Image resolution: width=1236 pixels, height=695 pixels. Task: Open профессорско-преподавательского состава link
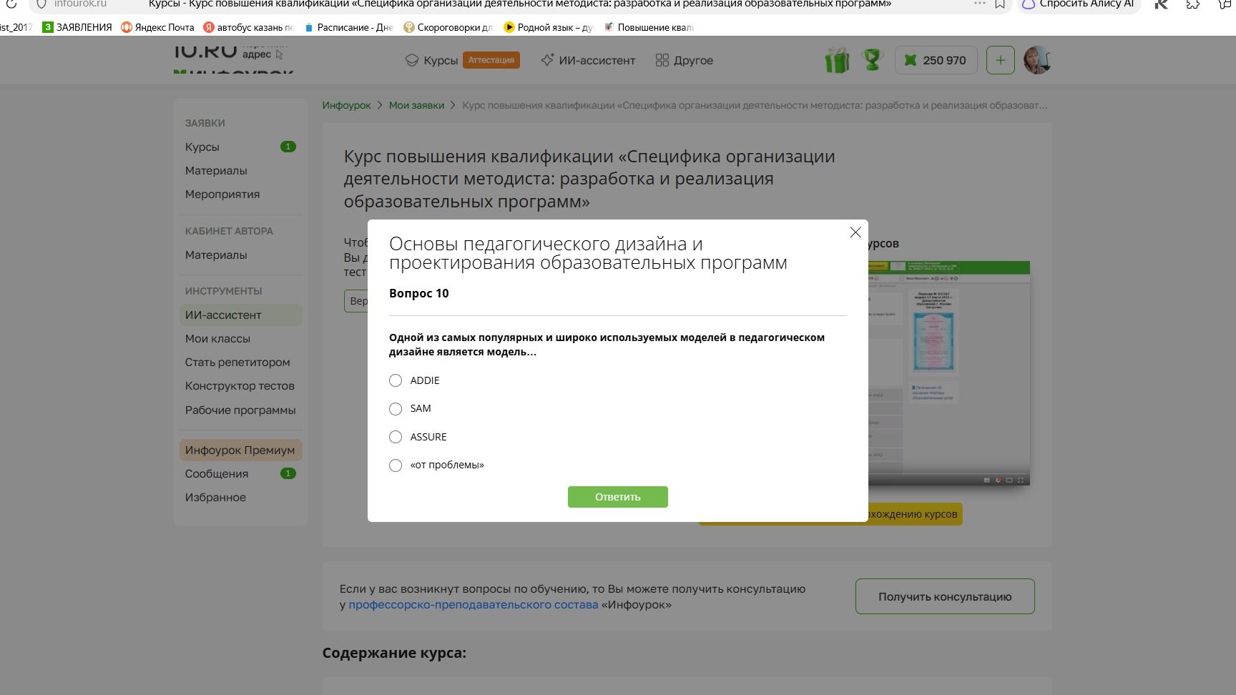[474, 604]
